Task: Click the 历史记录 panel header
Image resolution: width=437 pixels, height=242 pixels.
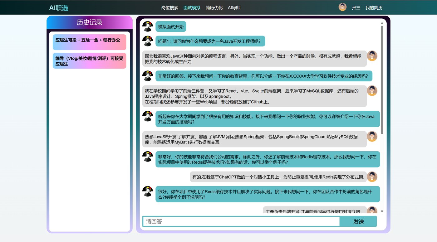Action: tap(90, 22)
